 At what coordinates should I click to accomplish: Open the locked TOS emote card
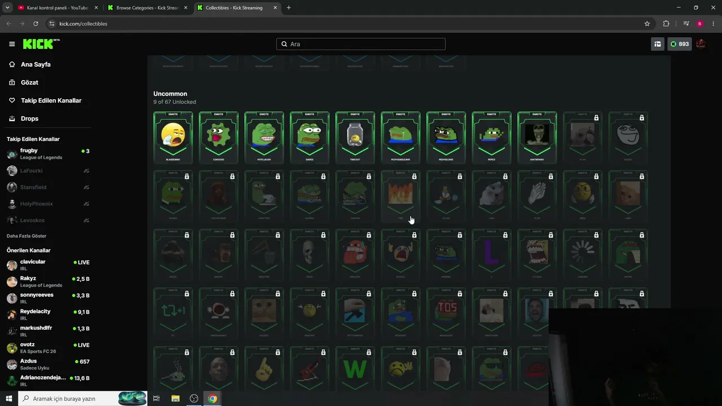click(x=446, y=314)
